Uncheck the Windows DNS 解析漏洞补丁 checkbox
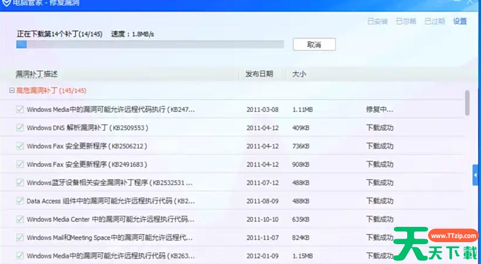This screenshot has width=481, height=264. [x=20, y=128]
